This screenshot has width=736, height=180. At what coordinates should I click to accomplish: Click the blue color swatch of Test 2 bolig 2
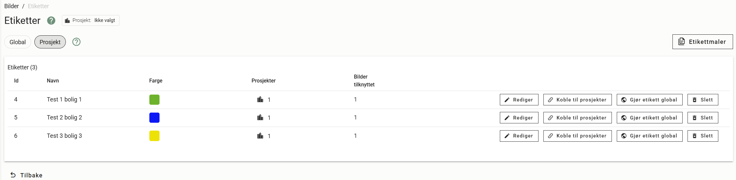click(154, 117)
